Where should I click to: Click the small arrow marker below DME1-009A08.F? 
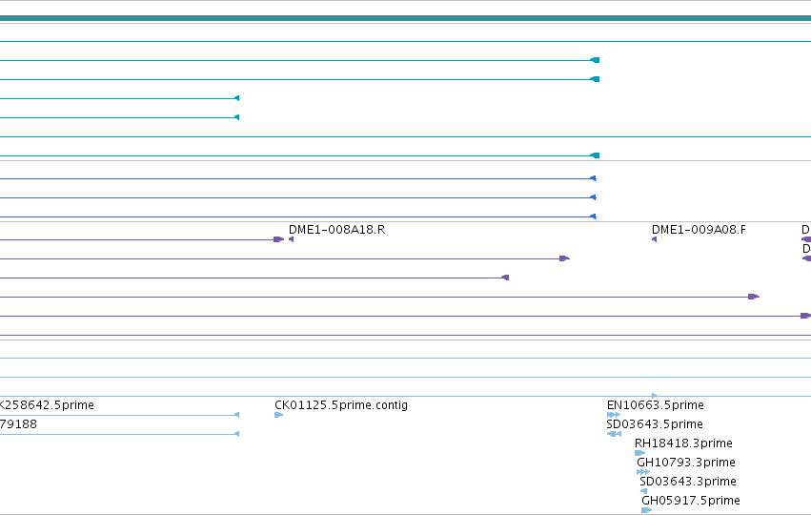pos(655,239)
